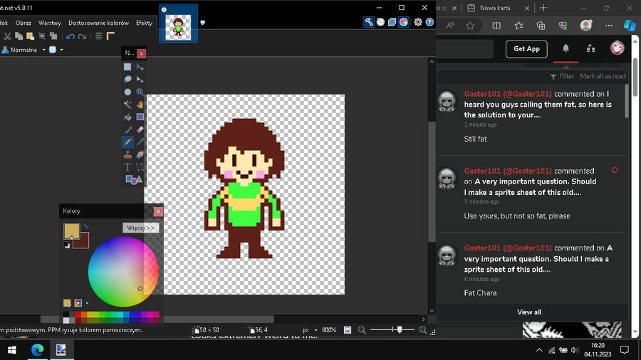Toggle the Layers window button

(x=392, y=23)
